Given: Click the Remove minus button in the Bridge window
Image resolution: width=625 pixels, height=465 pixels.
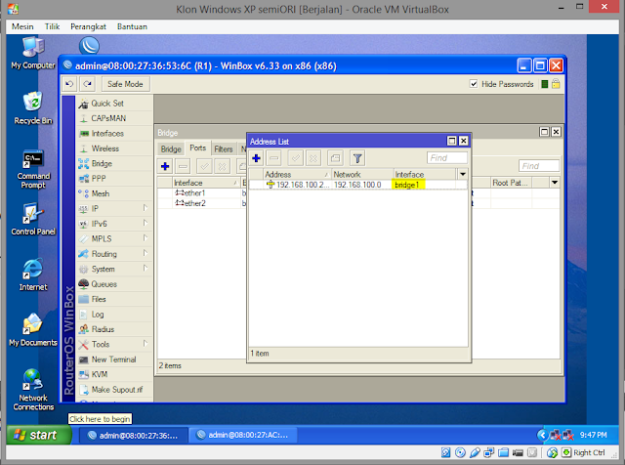Looking at the screenshot, I should (183, 166).
